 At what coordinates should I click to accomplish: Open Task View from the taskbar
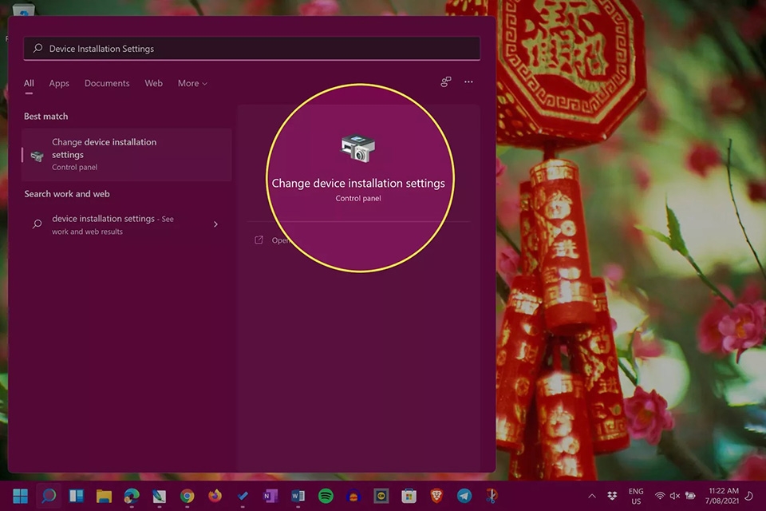pos(76,496)
